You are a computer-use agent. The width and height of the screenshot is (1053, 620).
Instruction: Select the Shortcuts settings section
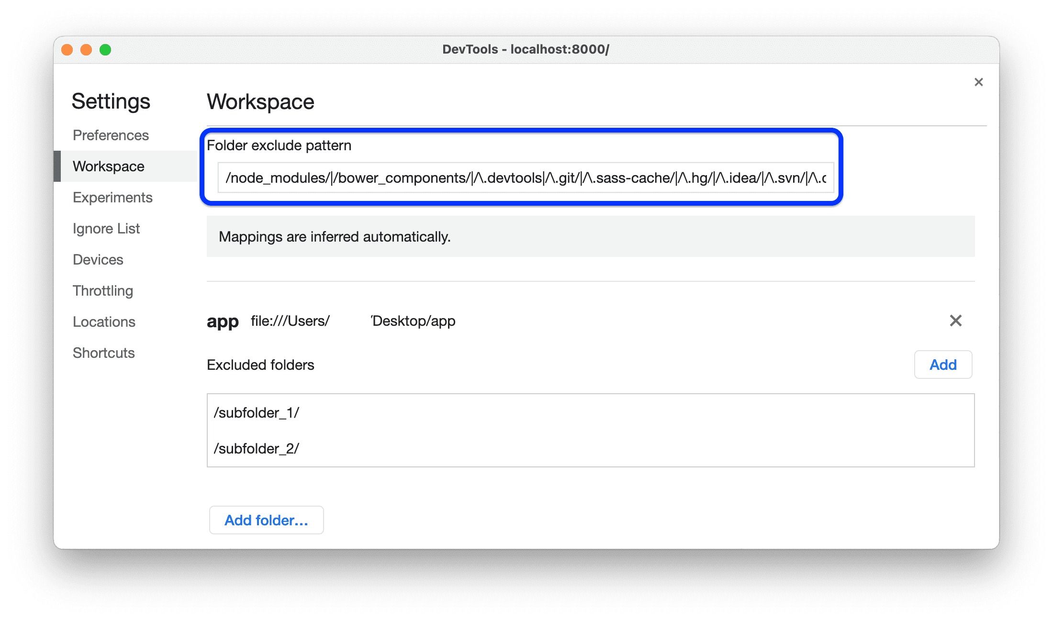click(104, 352)
